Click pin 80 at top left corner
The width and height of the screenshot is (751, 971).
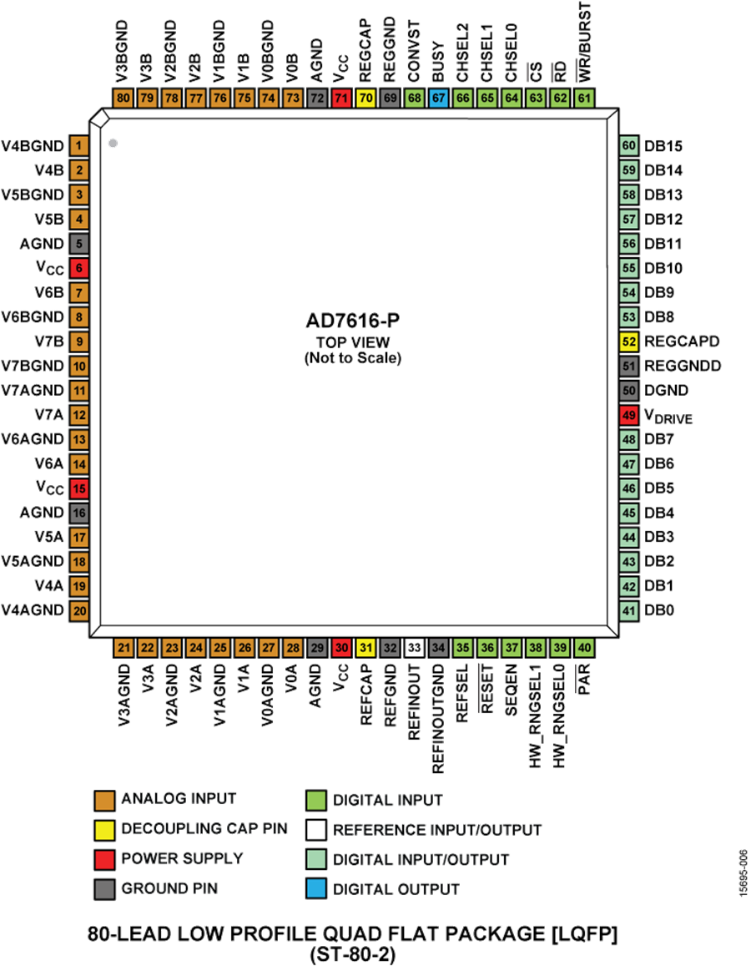pyautogui.click(x=124, y=98)
